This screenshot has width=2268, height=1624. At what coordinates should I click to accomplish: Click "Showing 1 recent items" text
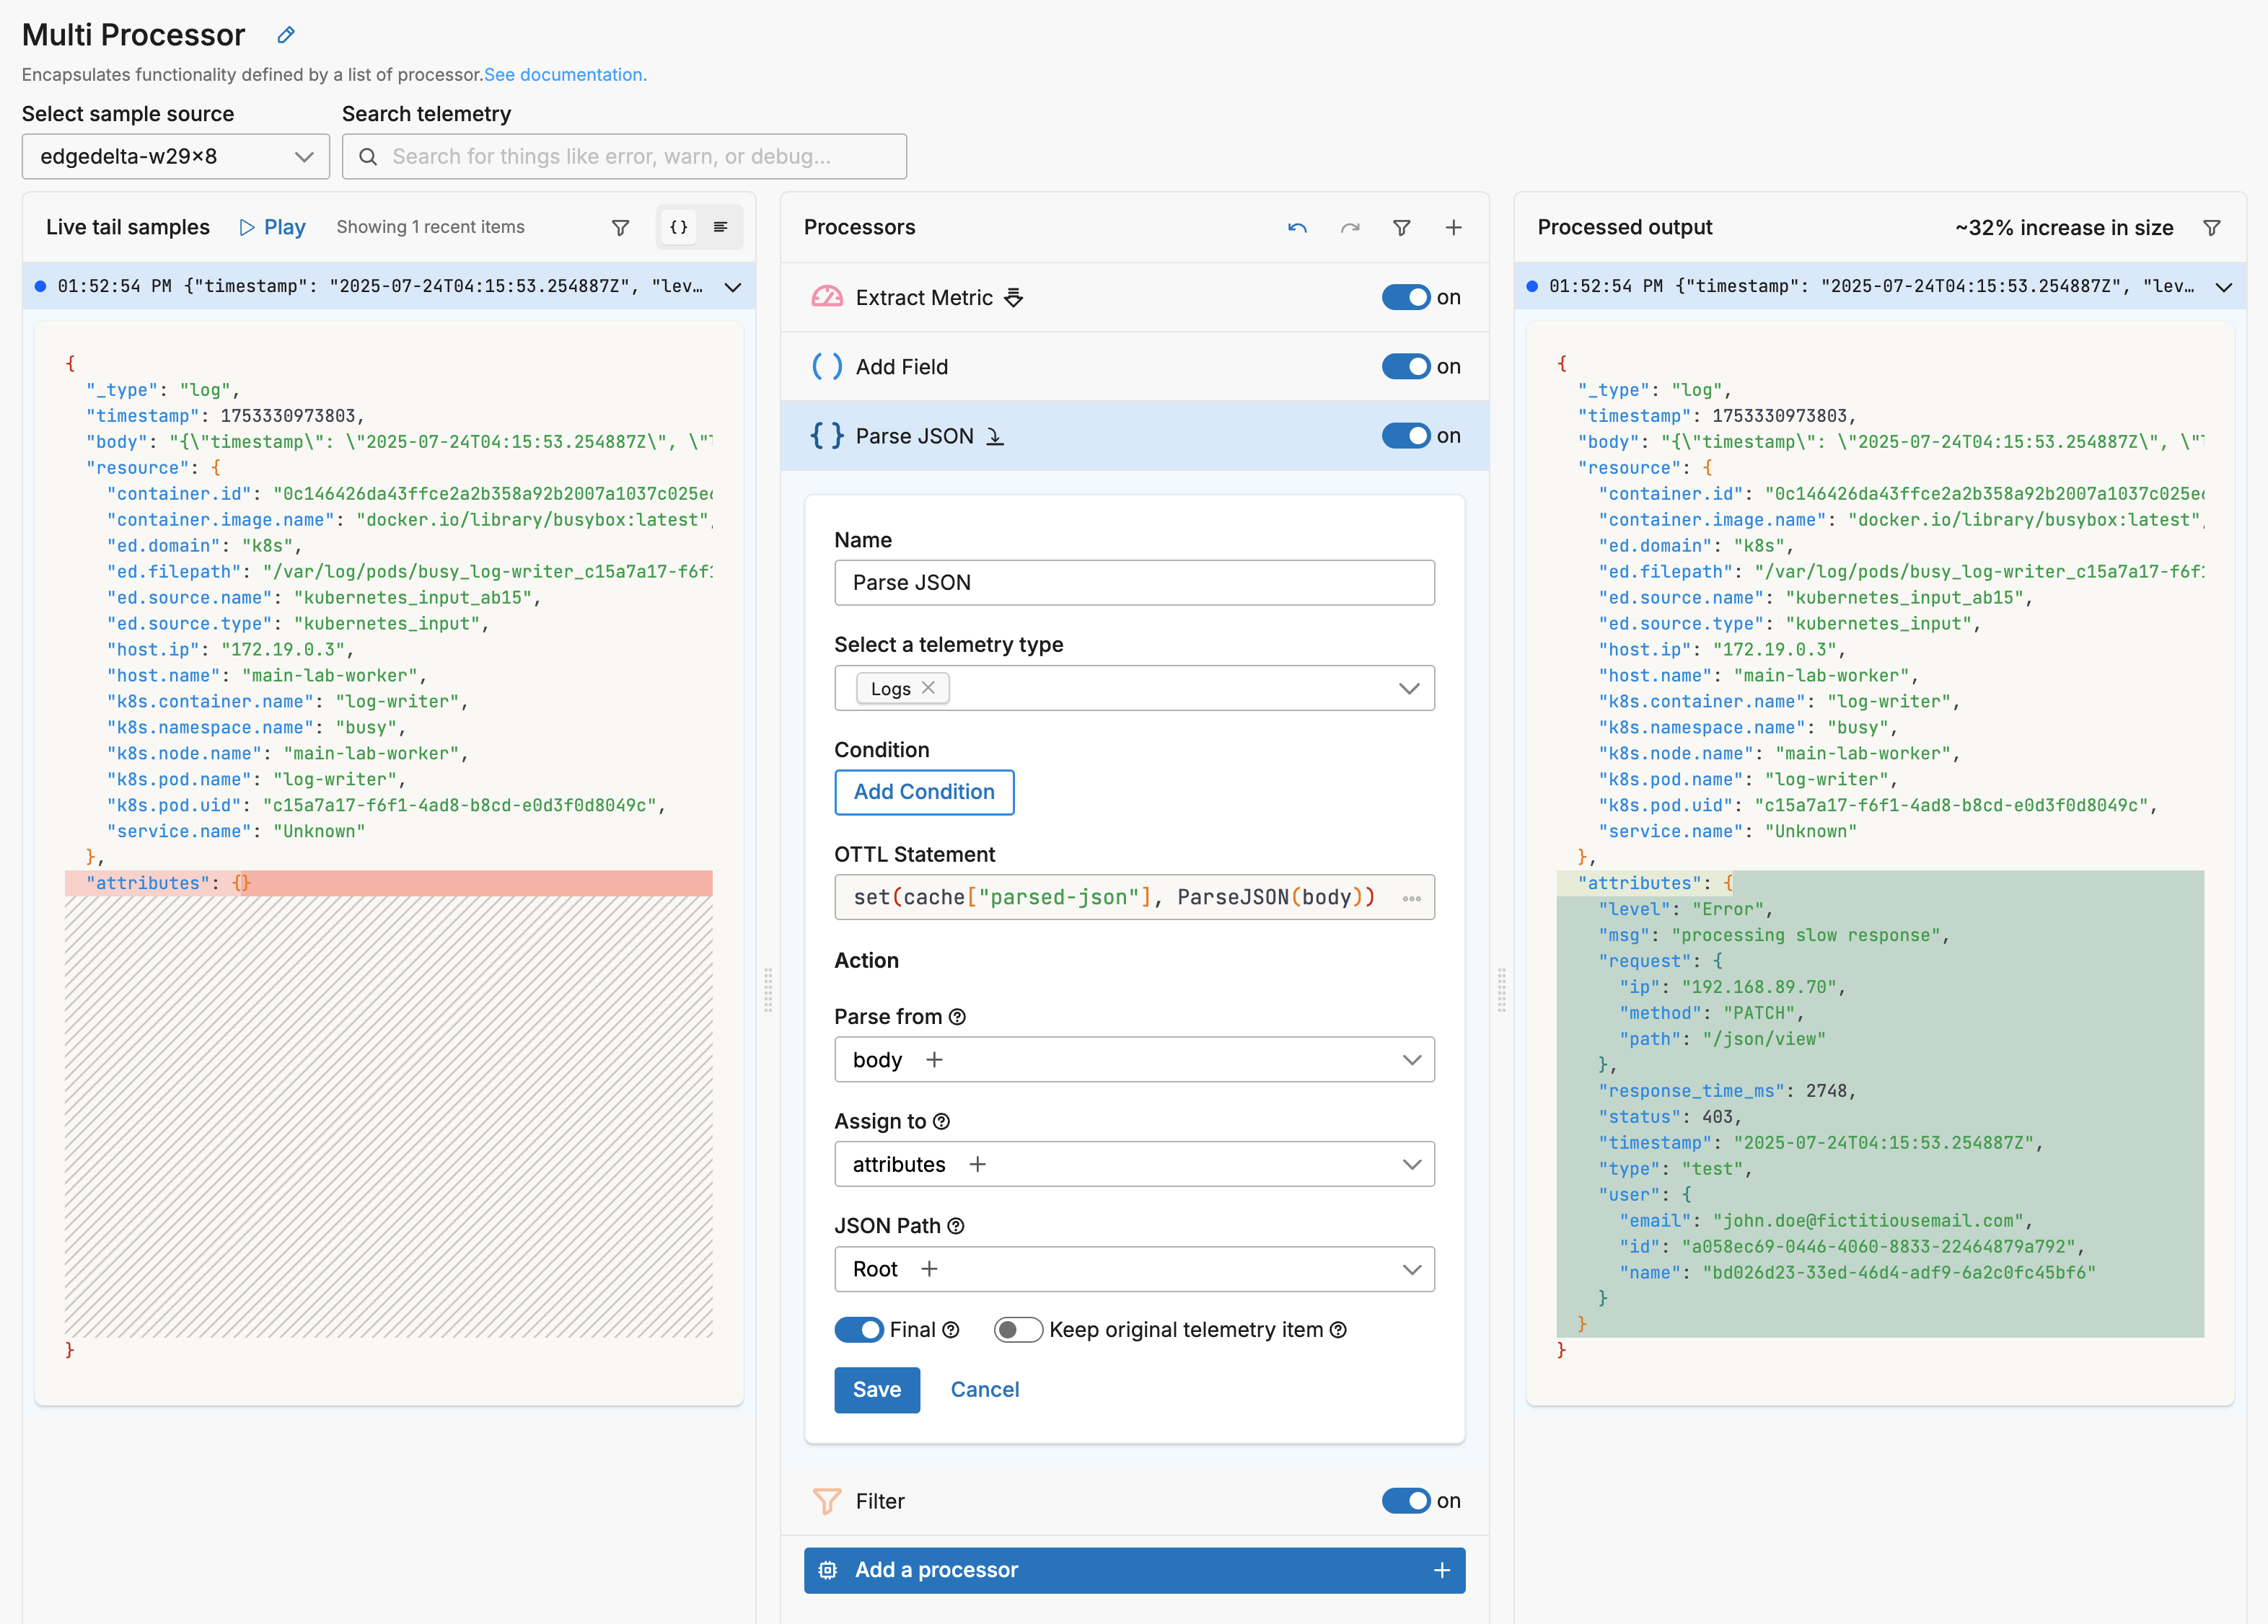[430, 228]
